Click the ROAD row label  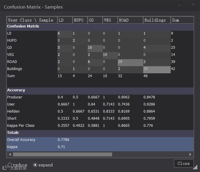tap(12, 62)
